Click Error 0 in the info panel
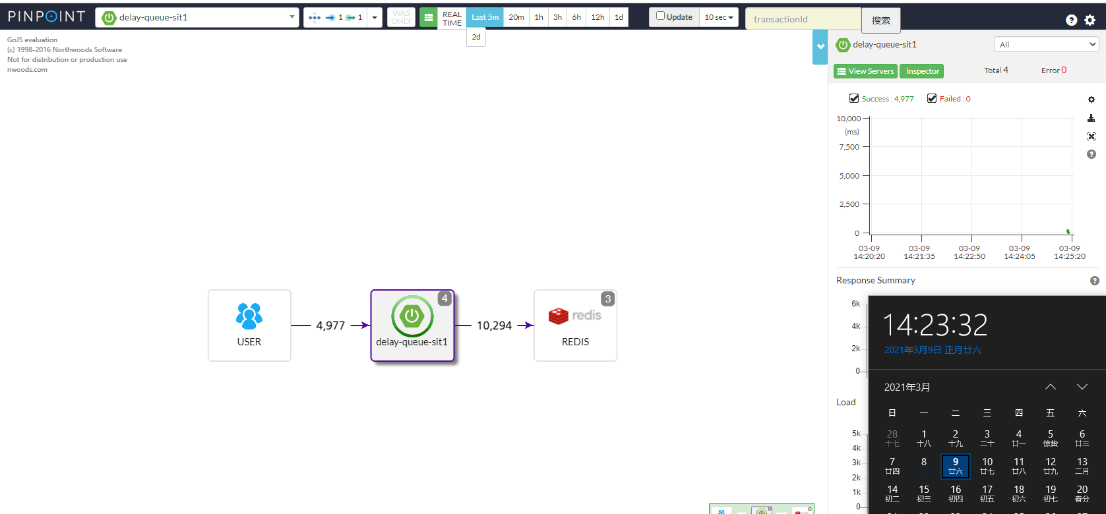Viewport: 1106px width, 514px height. pyautogui.click(x=1054, y=71)
